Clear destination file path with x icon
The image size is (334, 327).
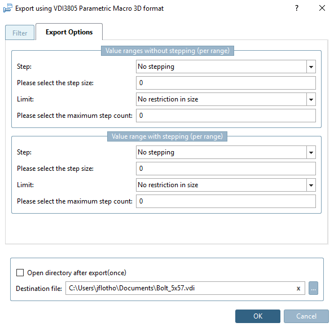coord(298,289)
